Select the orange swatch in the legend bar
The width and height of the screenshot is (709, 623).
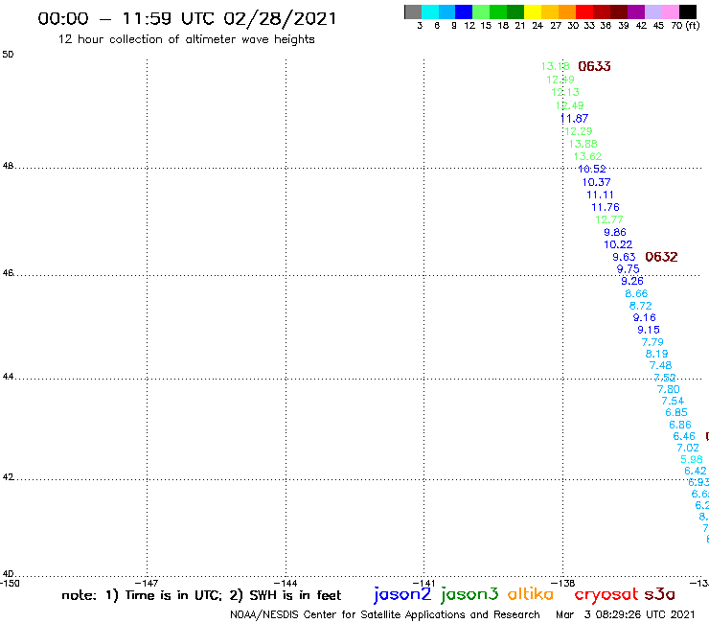[567, 12]
